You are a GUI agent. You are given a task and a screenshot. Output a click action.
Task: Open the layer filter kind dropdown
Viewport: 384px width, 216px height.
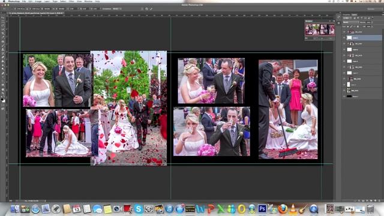347,18
